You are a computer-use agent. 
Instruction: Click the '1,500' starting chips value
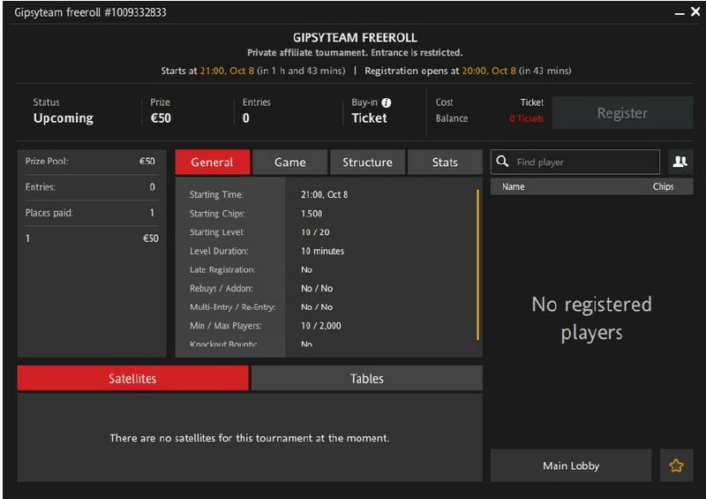pos(312,214)
